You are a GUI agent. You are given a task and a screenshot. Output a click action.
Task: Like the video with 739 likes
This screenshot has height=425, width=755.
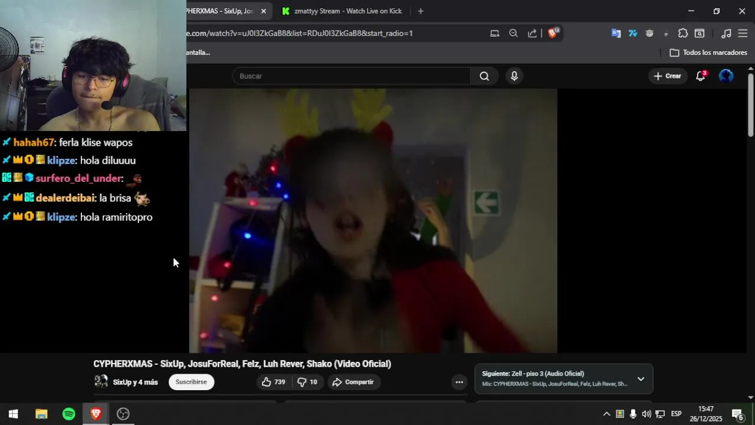point(274,382)
